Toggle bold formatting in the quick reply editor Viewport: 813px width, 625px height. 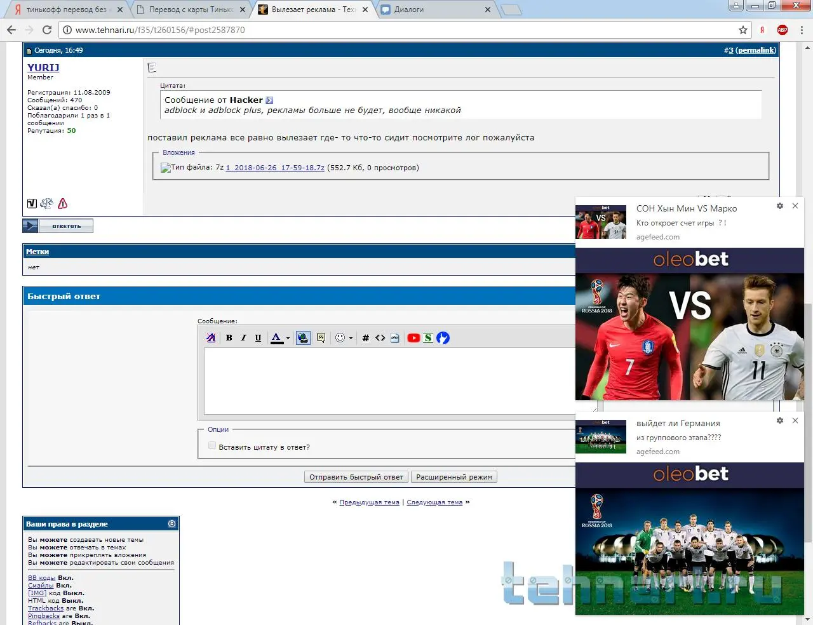coord(229,338)
